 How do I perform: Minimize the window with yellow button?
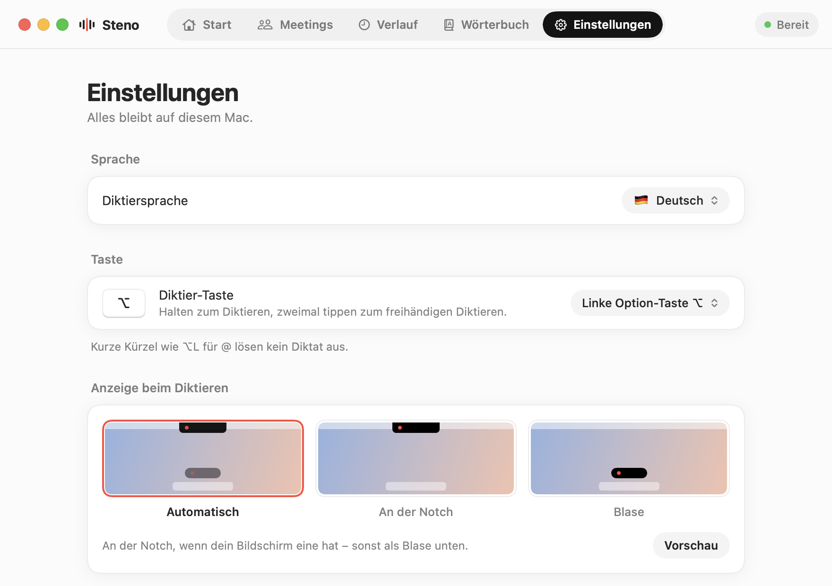click(x=43, y=25)
